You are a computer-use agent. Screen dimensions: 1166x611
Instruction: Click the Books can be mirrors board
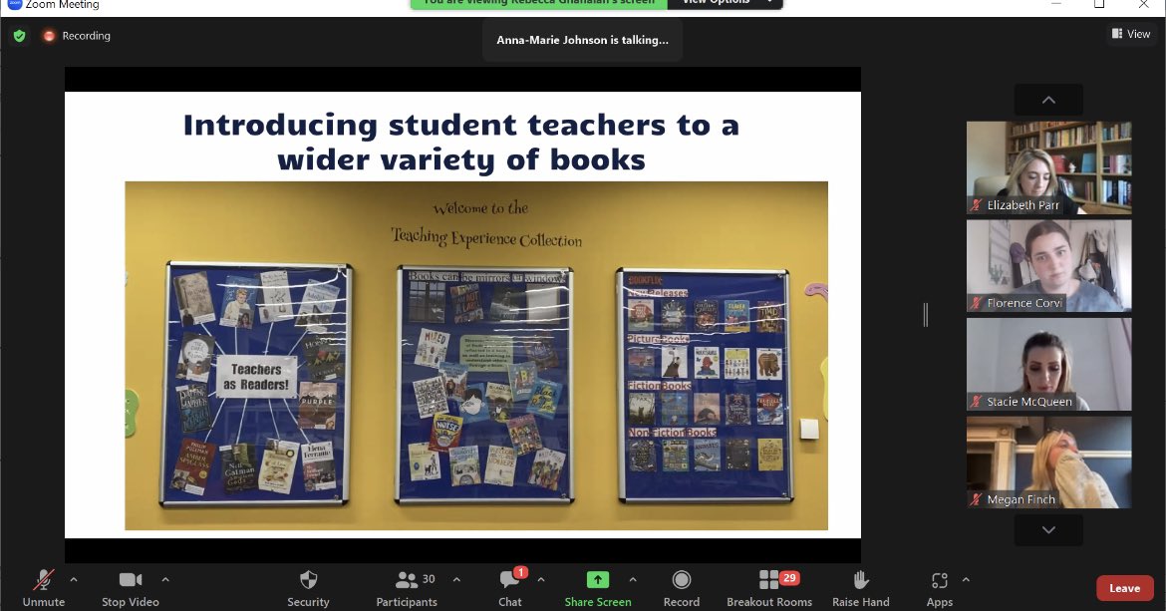point(485,385)
